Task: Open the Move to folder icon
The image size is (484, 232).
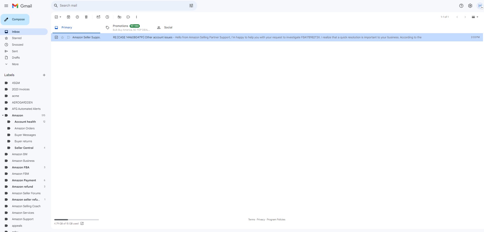Action: 119,17
